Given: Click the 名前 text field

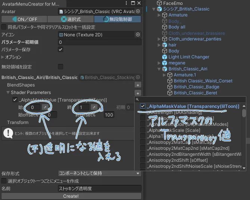Looking at the screenshot, I should click(99, 188).
